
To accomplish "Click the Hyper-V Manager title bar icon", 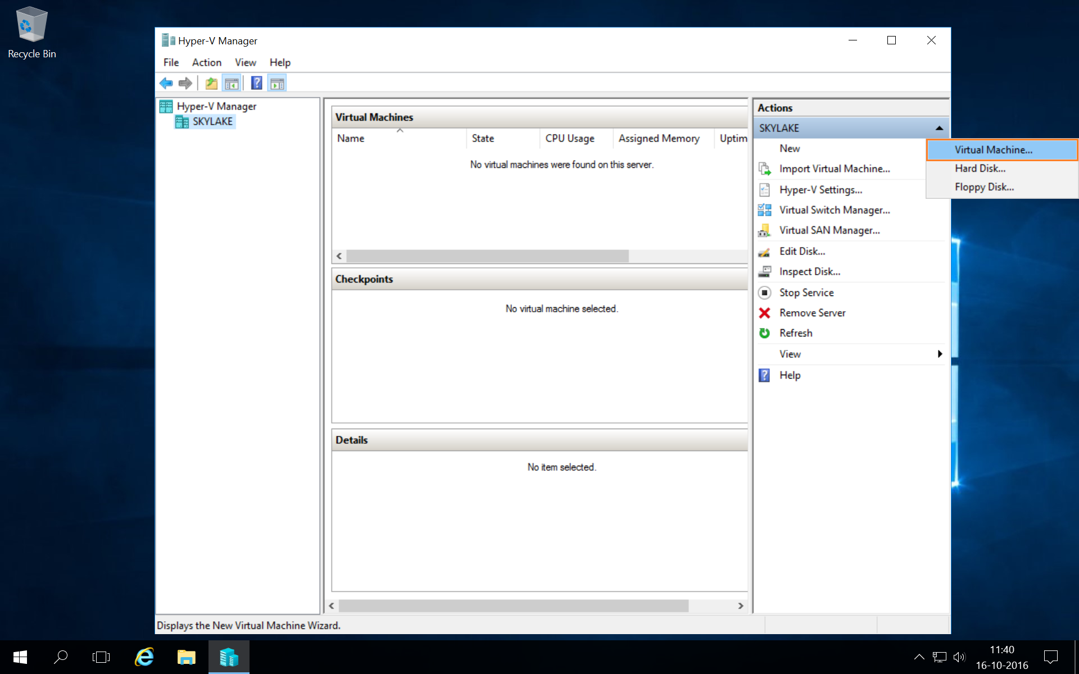I will (168, 40).
